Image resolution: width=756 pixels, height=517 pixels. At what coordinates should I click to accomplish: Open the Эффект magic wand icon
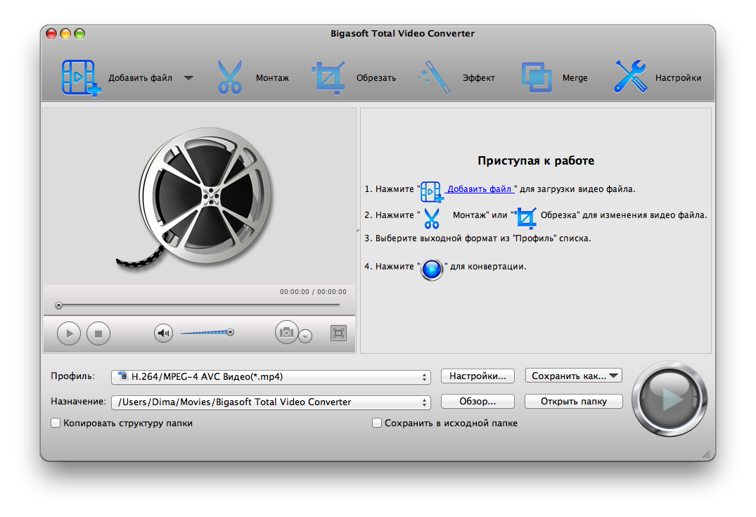[x=434, y=77]
